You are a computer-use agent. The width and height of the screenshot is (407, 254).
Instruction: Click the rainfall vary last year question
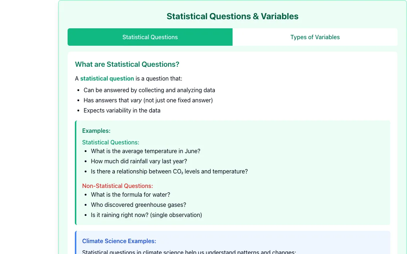(x=139, y=161)
